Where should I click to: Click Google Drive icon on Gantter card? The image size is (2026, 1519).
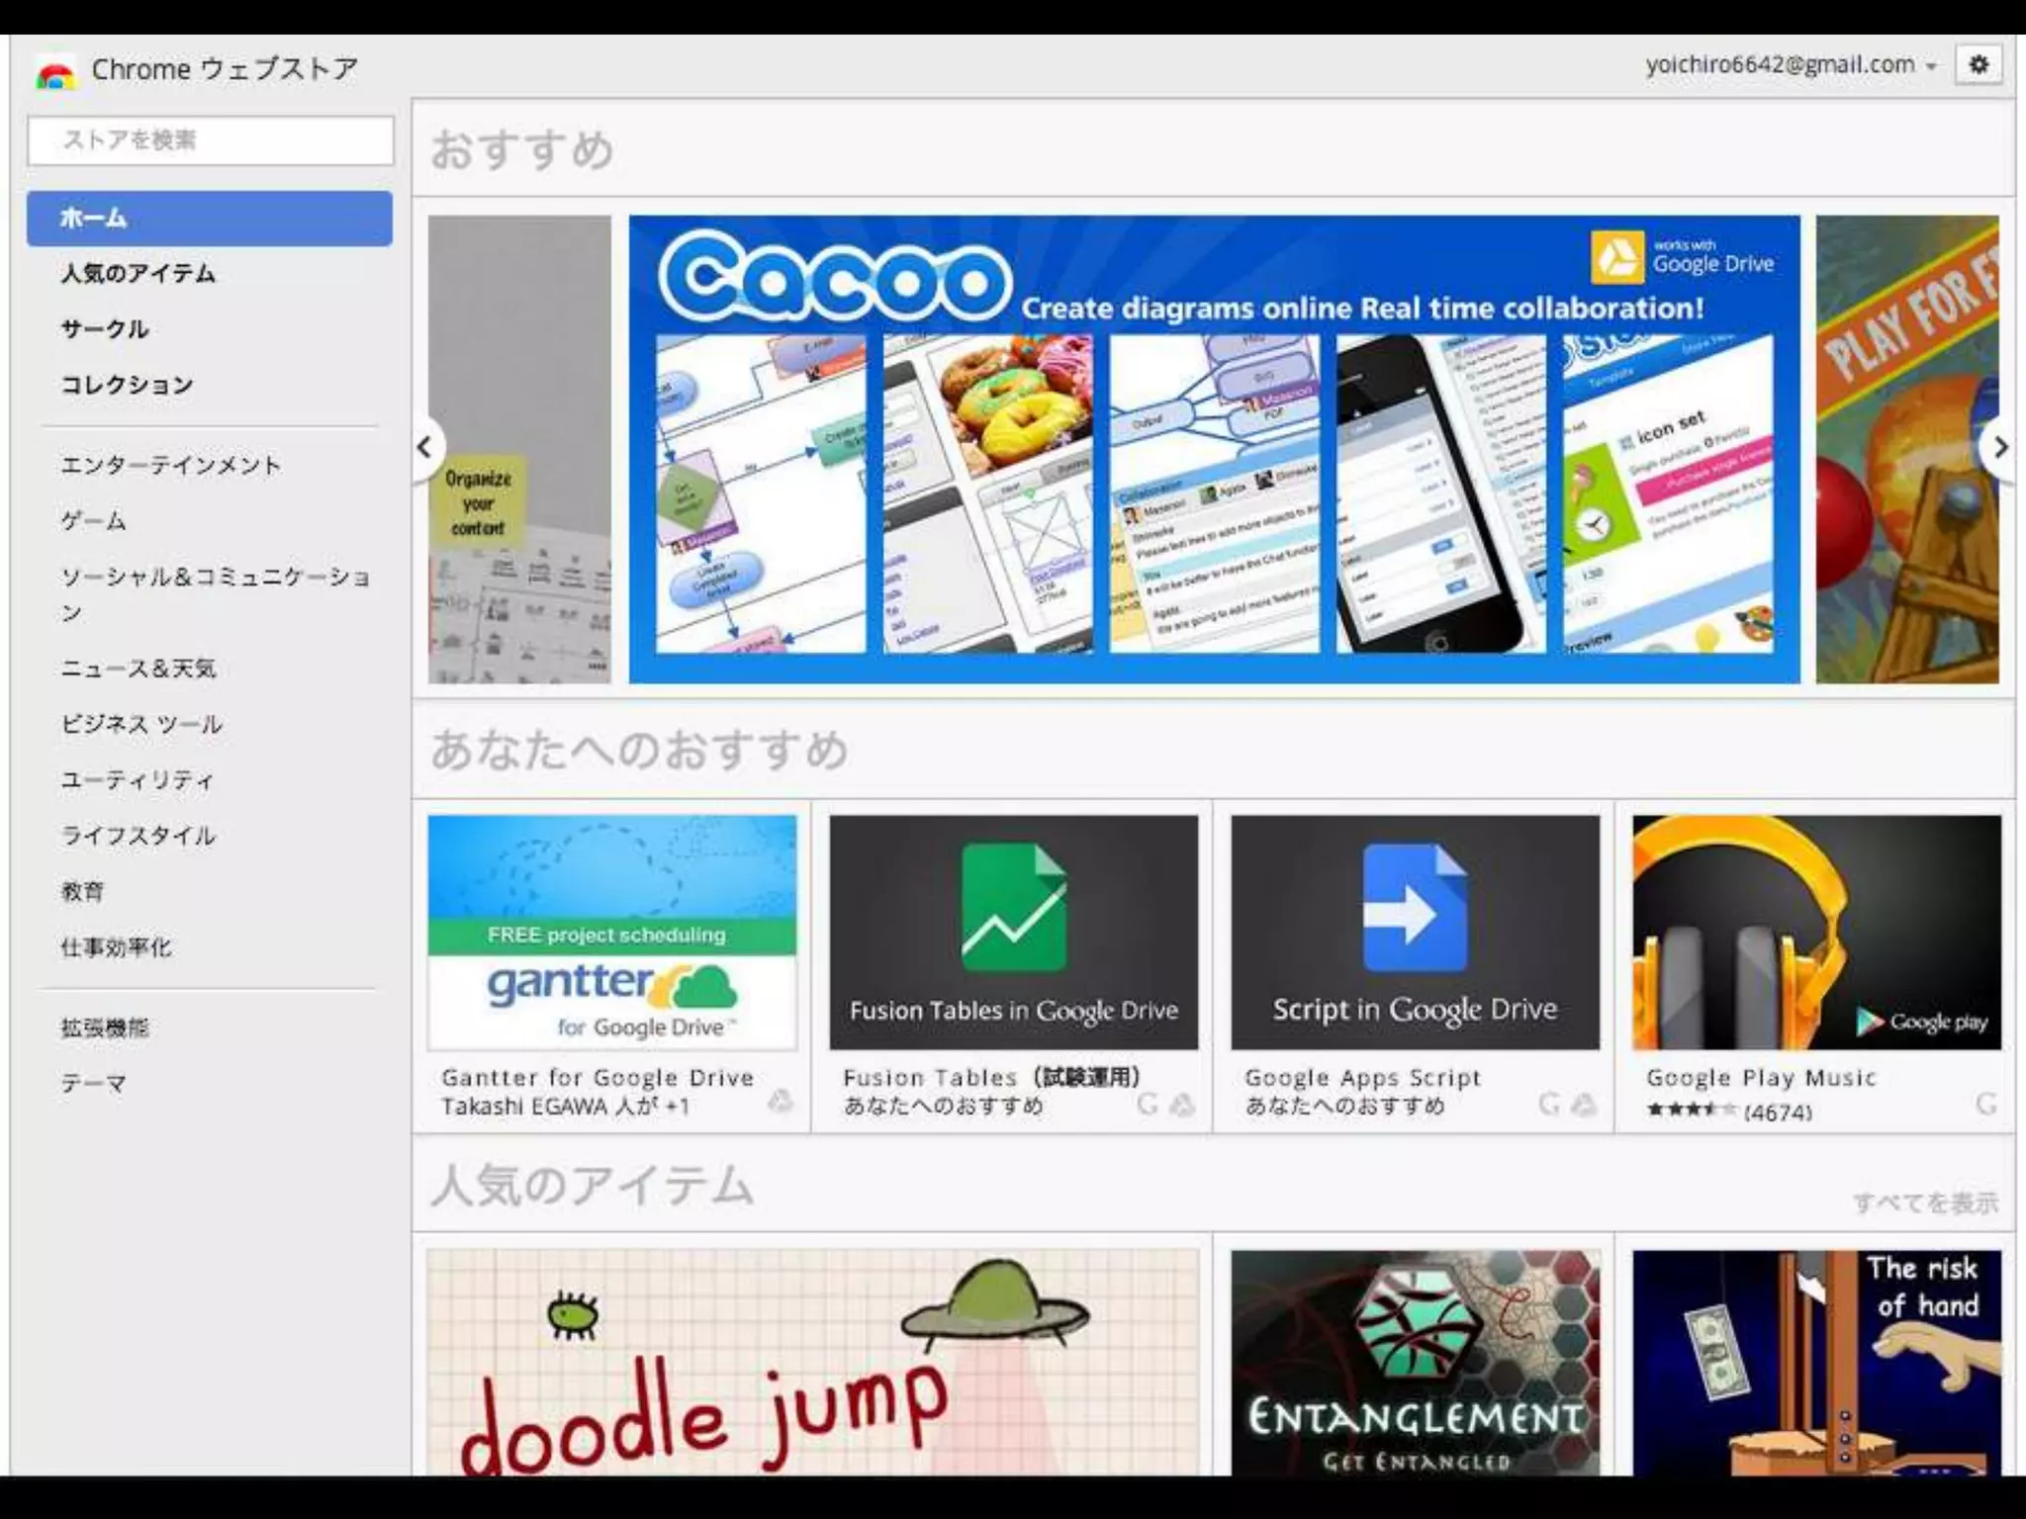tap(781, 1101)
